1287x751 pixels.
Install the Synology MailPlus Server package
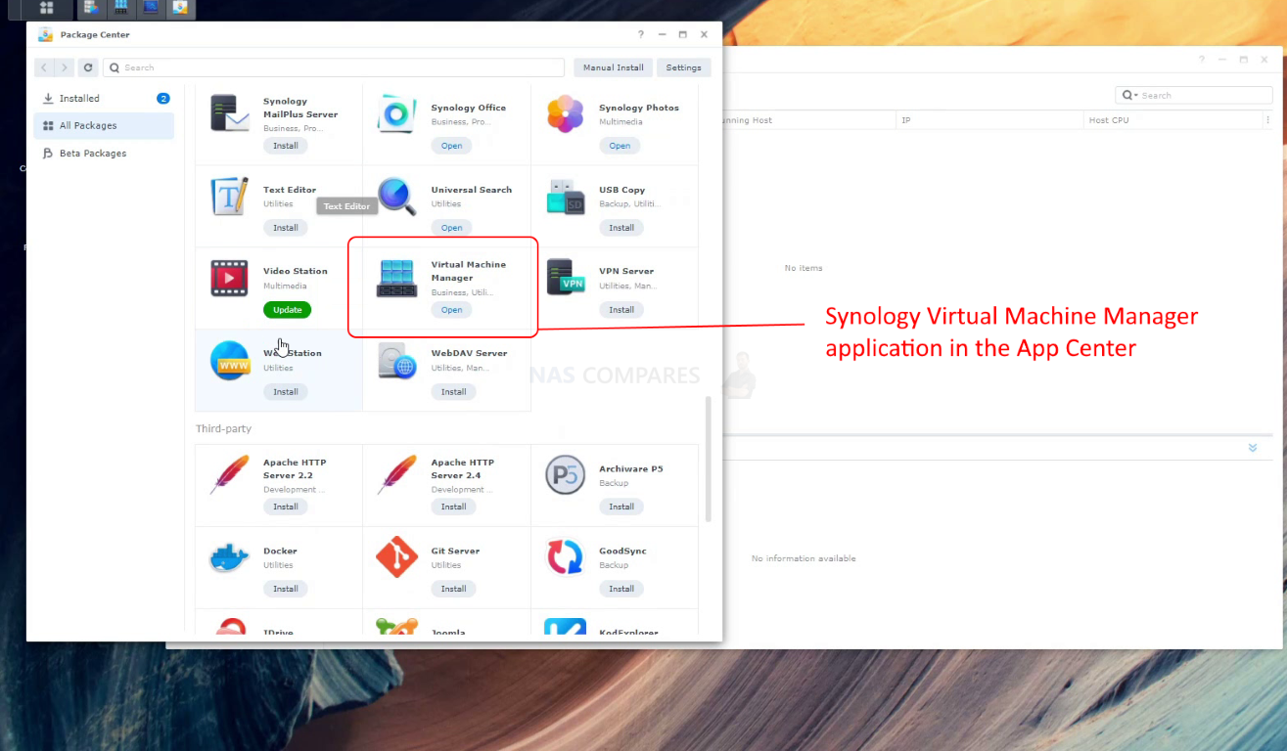click(286, 146)
